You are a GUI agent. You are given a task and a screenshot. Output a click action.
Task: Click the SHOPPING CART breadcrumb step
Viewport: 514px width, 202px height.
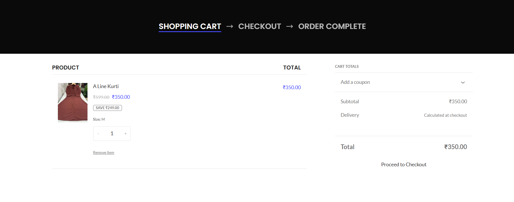pos(190,26)
